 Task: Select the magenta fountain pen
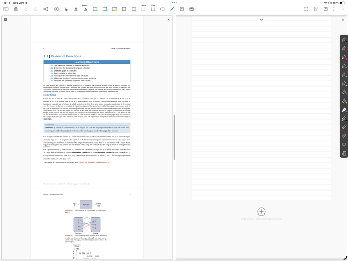344,57
